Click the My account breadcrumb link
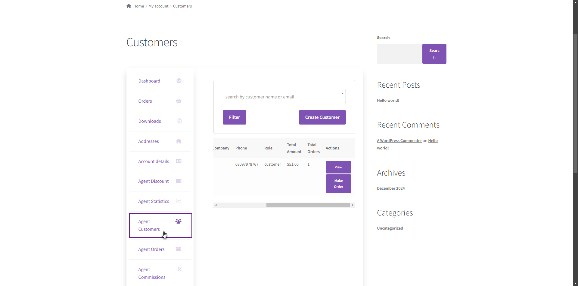The image size is (578, 286). point(158,6)
